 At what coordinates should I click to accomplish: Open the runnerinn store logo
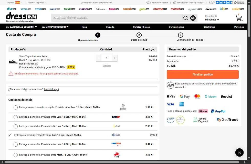pos(86,9)
